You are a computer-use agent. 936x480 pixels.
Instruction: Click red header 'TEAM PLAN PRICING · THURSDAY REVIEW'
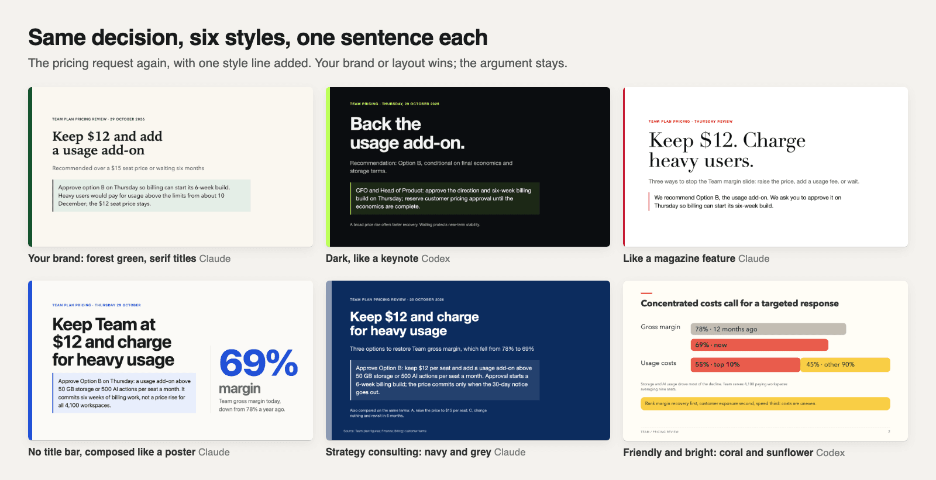tap(690, 122)
